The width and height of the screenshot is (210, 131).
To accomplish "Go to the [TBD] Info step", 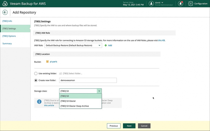I will point(15,21).
